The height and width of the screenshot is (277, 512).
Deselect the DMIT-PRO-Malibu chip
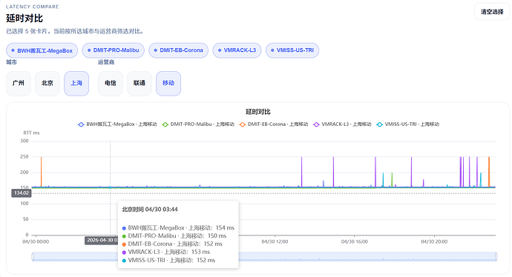coord(113,50)
